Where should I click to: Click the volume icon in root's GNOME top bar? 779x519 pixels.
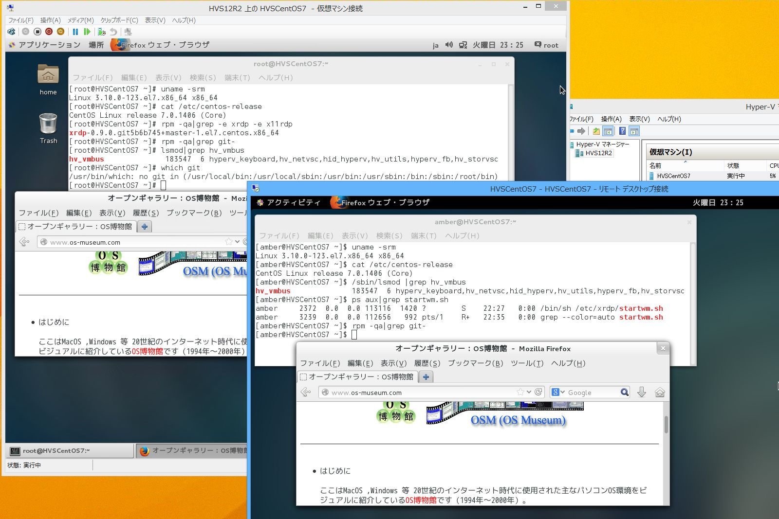(449, 45)
